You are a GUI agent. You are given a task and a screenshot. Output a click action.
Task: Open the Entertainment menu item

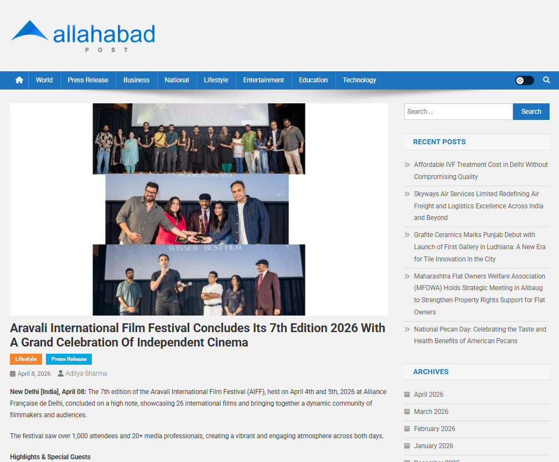[263, 80]
